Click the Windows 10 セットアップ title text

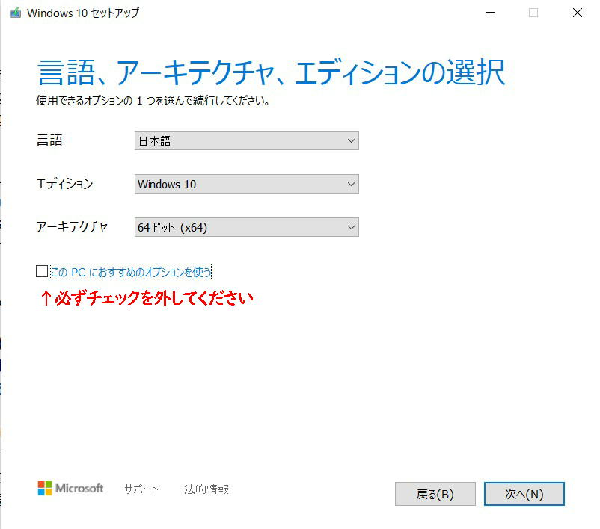(83, 13)
